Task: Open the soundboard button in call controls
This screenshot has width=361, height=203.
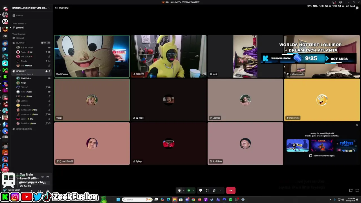Action: tap(214, 190)
